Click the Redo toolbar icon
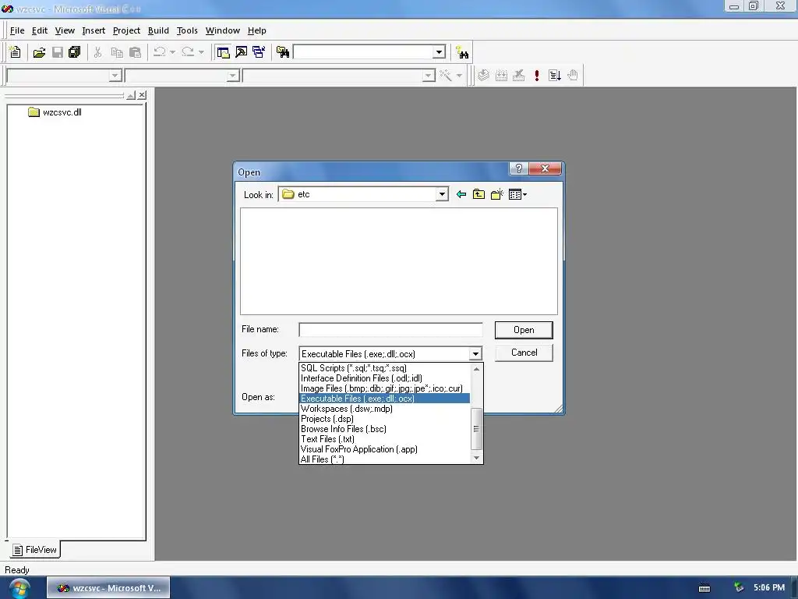Image resolution: width=798 pixels, height=599 pixels. [x=188, y=52]
